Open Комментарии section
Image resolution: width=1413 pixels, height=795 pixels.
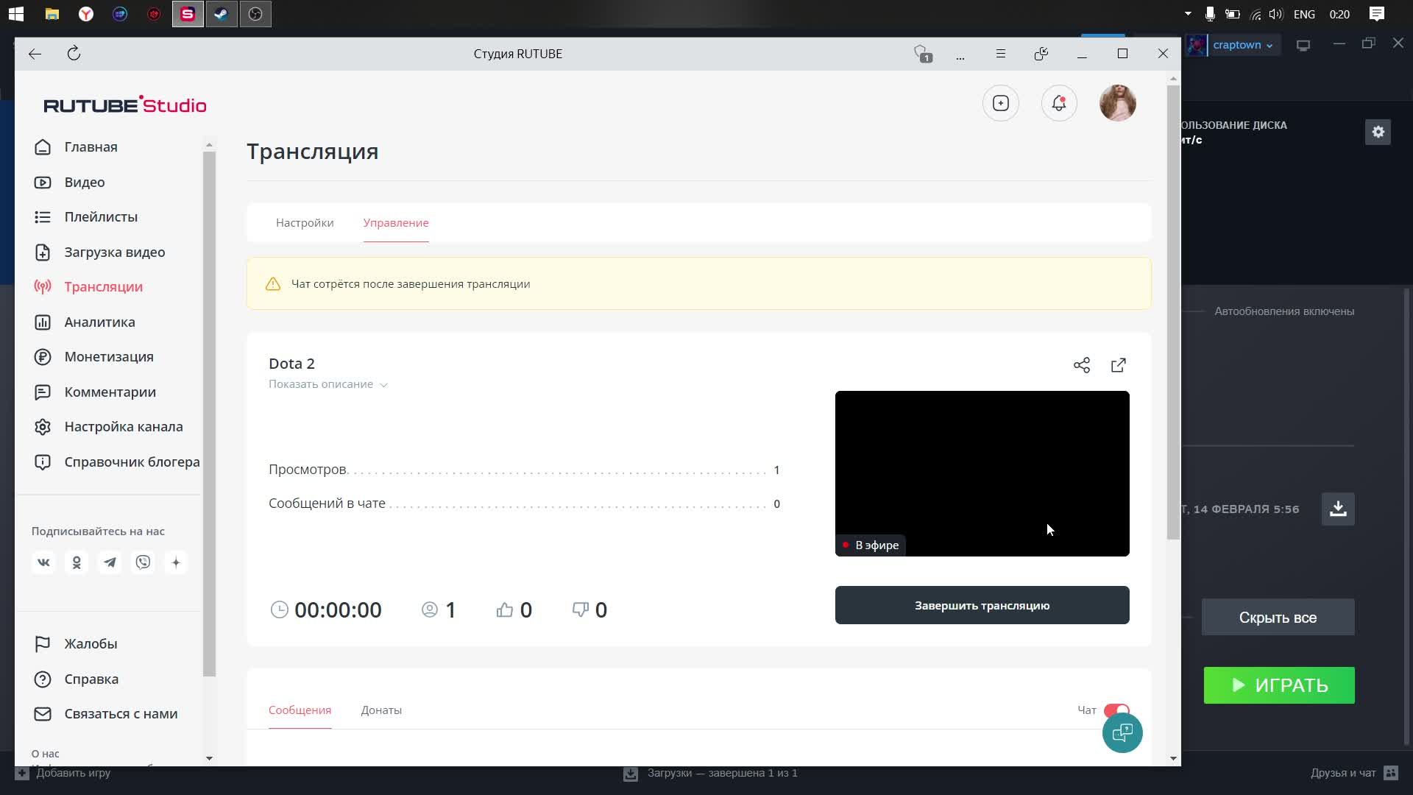tap(110, 392)
